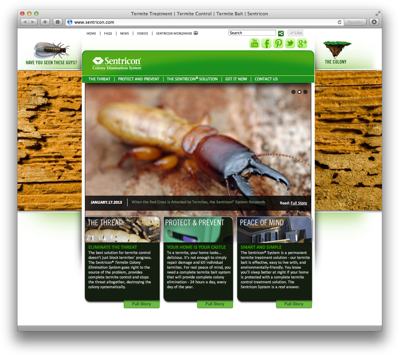Image resolution: width=399 pixels, height=356 pixels.
Task: Go back with the browser back arrow
Action: point(24,22)
